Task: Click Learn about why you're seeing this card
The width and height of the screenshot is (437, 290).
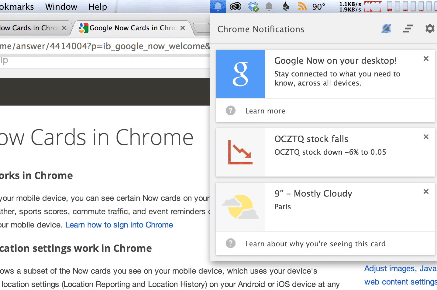Action: point(315,244)
